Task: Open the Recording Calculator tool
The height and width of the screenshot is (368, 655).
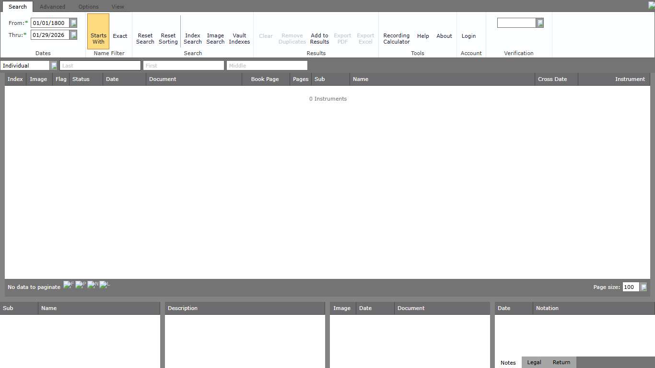Action: 396,38
